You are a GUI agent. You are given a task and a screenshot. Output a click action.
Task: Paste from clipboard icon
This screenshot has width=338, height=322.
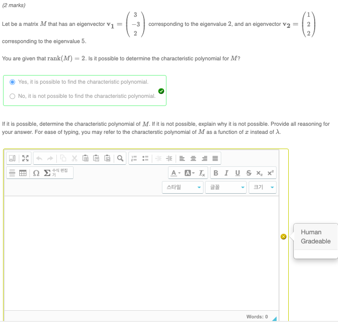point(85,158)
